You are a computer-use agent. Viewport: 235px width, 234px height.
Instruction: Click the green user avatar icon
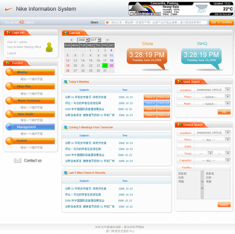pyautogui.click(x=49, y=47)
